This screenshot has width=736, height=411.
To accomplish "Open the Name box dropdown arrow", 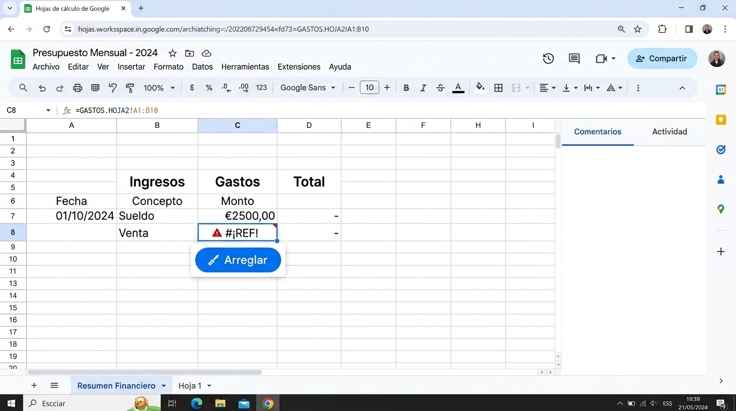I will (48, 110).
